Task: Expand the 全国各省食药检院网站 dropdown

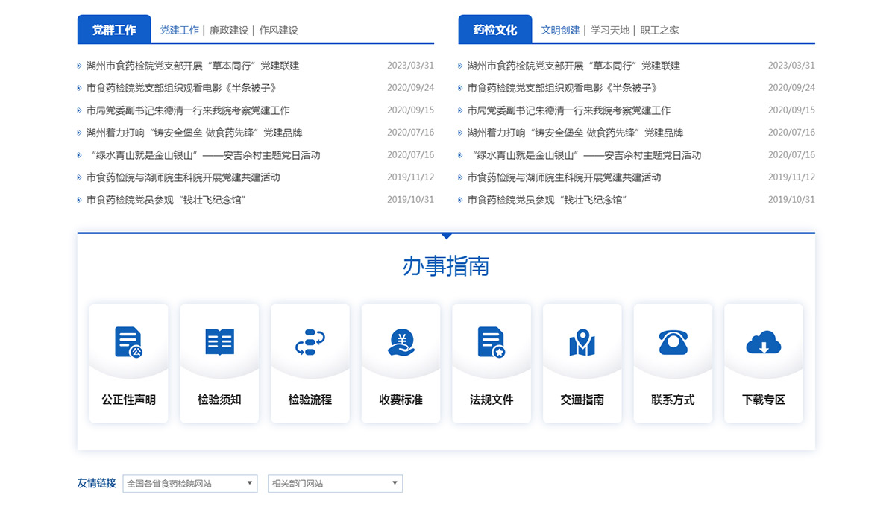Action: (190, 483)
